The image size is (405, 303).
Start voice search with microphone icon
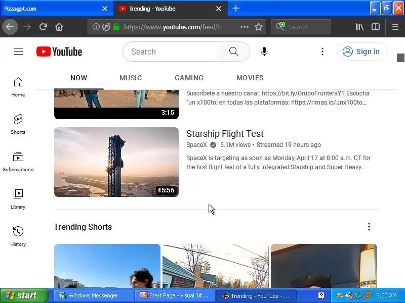(x=264, y=52)
